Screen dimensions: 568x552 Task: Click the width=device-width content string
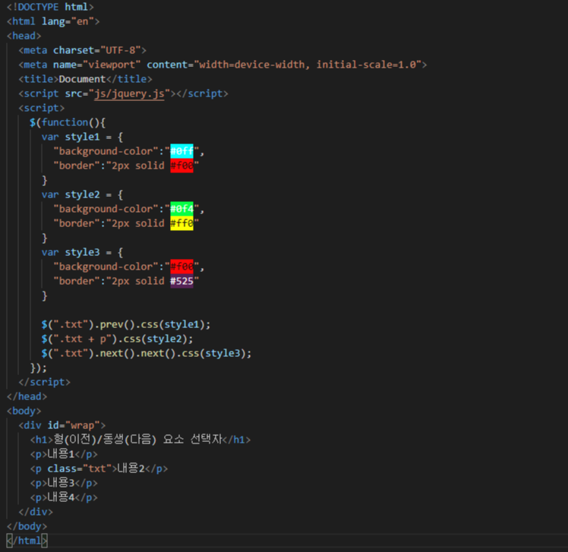(308, 65)
